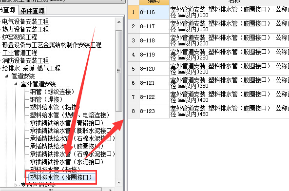Select code cell 8-122
The image size is (289, 191).
(x=154, y=97)
